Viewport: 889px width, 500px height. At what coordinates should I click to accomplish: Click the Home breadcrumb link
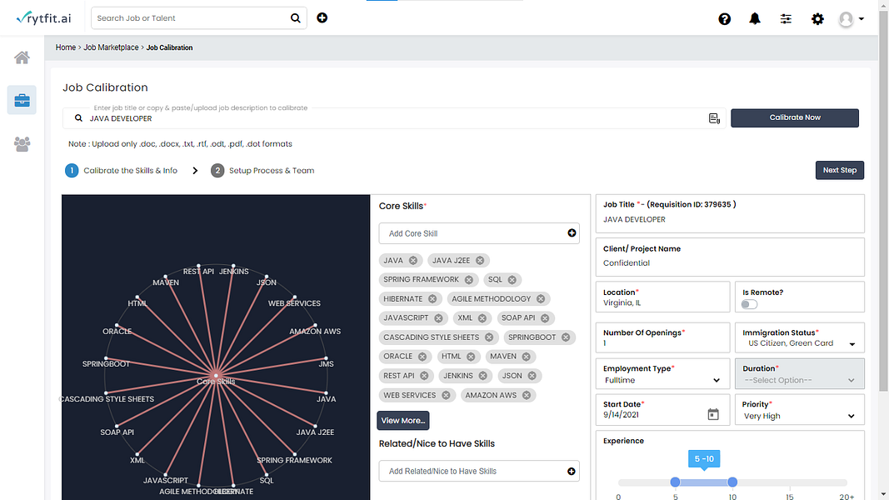point(66,47)
